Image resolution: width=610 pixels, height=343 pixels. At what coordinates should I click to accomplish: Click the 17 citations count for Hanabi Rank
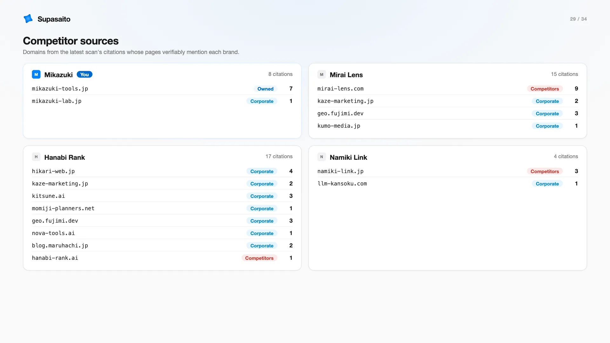pos(279,156)
